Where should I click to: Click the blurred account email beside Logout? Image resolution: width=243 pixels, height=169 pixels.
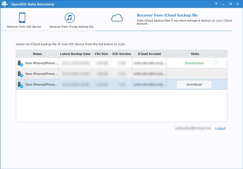pyautogui.click(x=193, y=128)
